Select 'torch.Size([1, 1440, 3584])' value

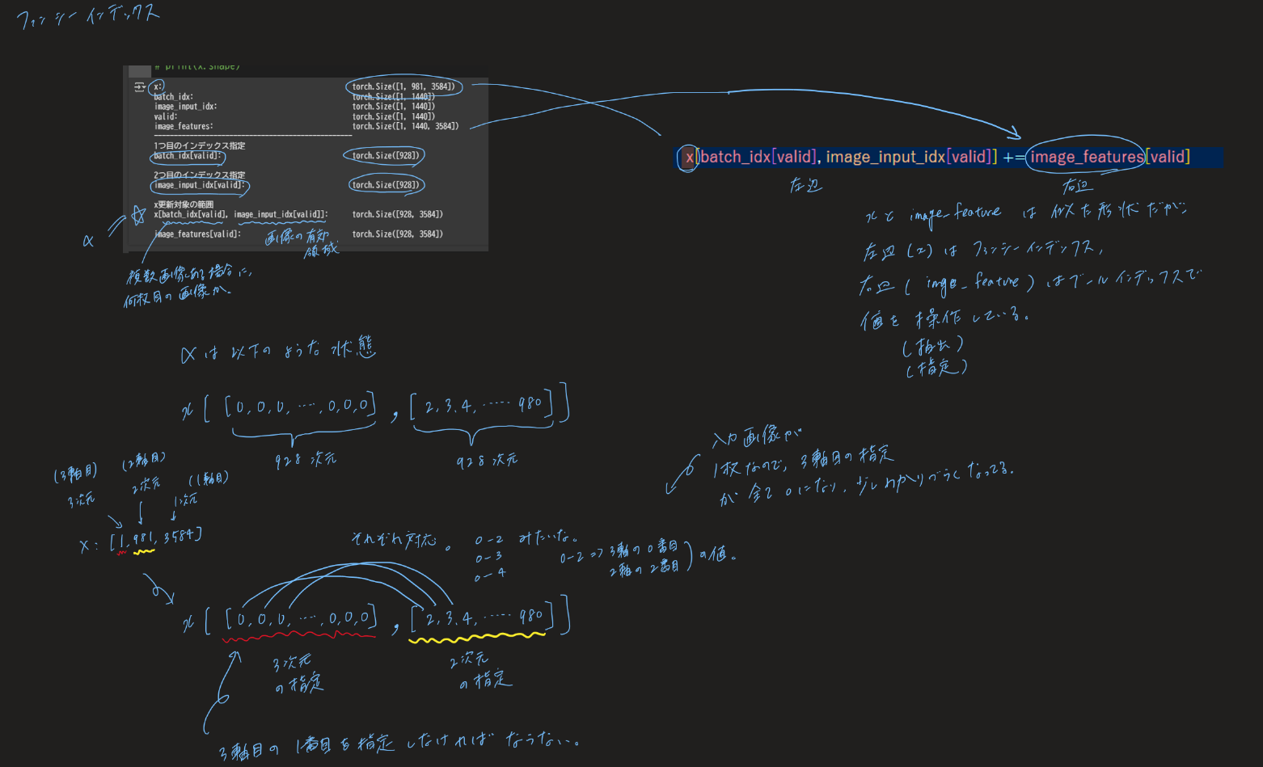406,126
